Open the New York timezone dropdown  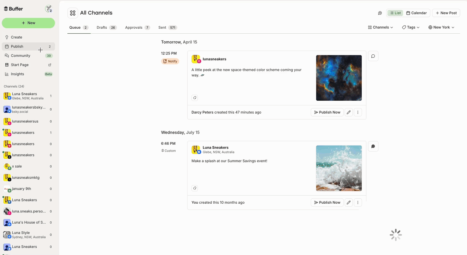pyautogui.click(x=441, y=27)
